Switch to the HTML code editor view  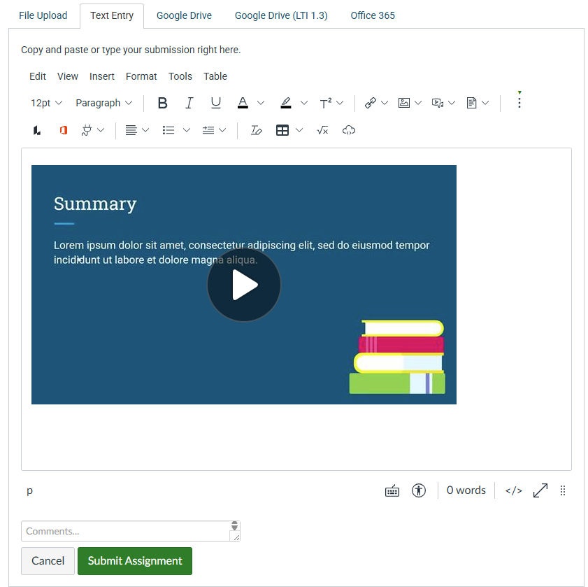pos(514,490)
